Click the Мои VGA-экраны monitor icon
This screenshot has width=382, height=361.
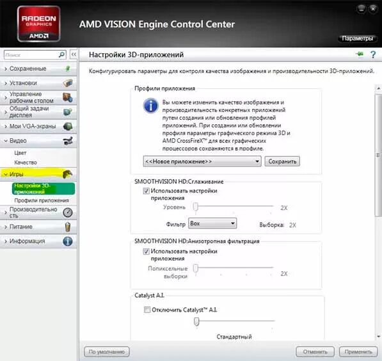(x=68, y=126)
